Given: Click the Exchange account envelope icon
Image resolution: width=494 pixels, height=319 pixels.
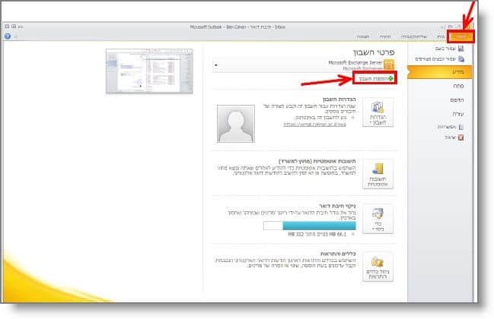Looking at the screenshot, I should click(389, 65).
